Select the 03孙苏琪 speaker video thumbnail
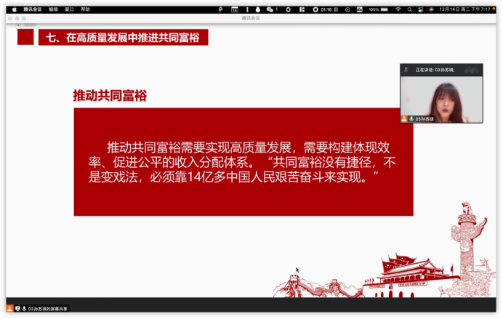The width and height of the screenshot is (503, 319). click(441, 98)
